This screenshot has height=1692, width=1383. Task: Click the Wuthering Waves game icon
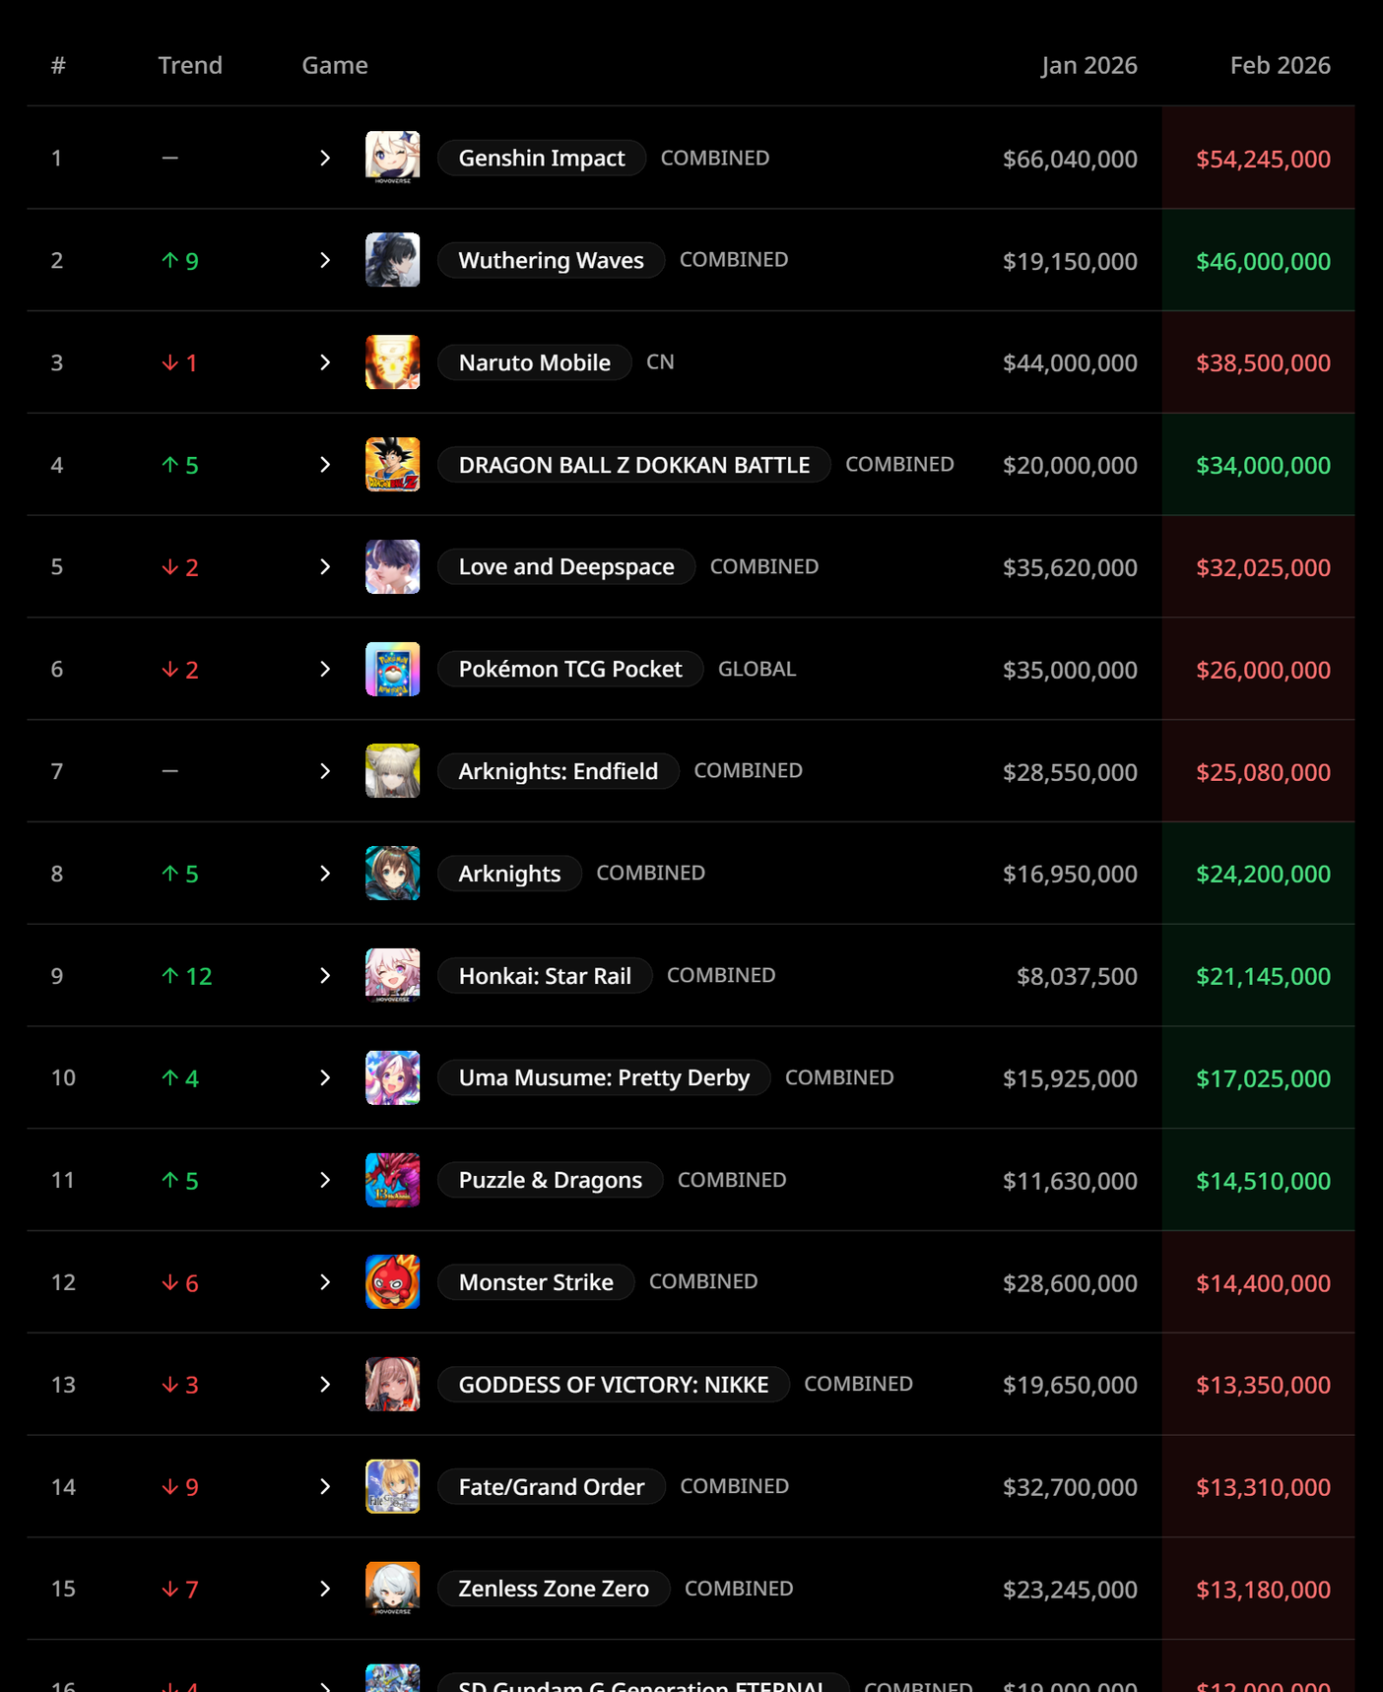click(392, 260)
